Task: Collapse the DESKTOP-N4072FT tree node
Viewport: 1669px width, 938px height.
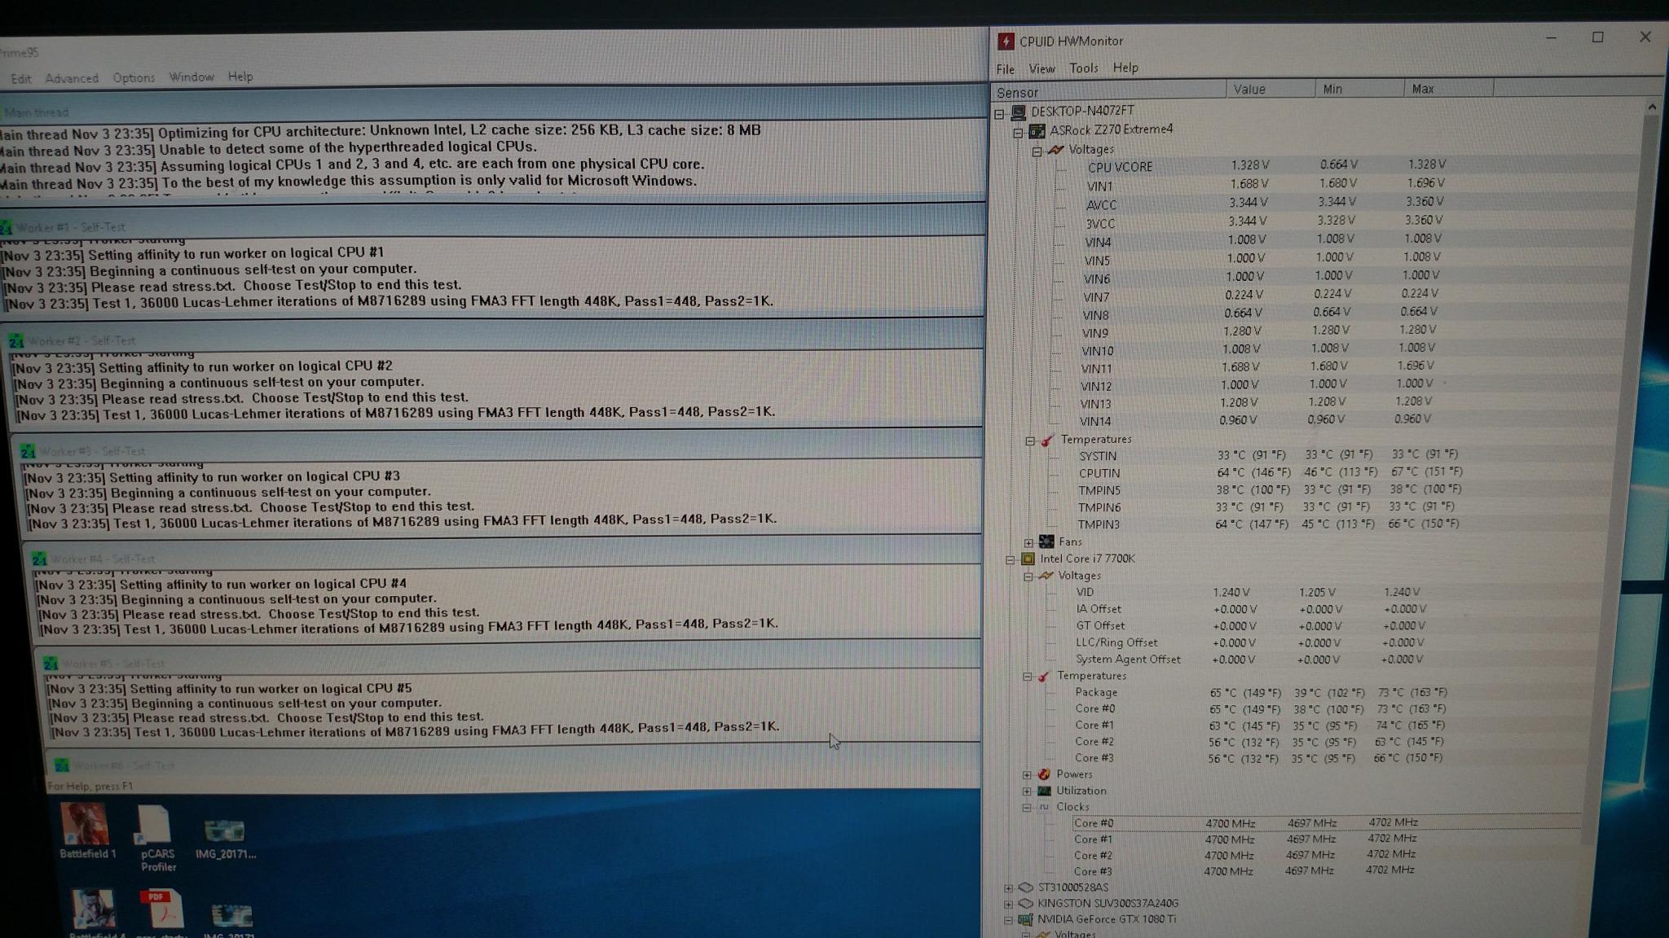Action: [x=999, y=114]
